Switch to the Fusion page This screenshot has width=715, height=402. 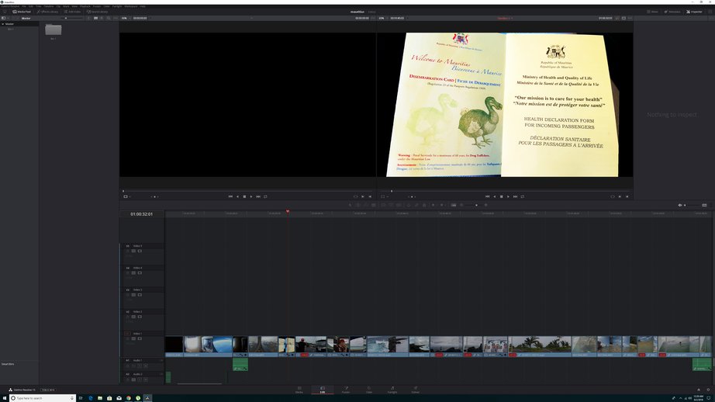pos(346,390)
